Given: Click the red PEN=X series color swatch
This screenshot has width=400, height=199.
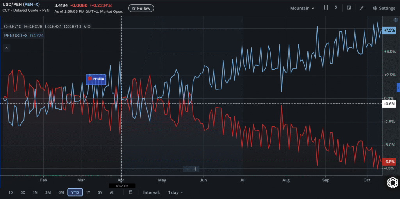Looking at the screenshot, I should 90,79.
